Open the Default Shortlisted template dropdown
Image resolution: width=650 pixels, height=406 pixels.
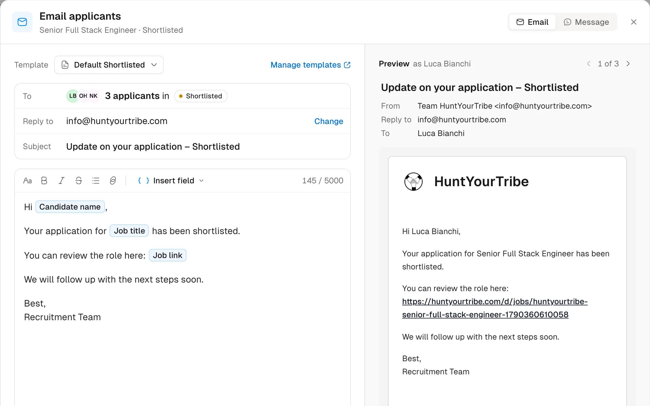(109, 65)
